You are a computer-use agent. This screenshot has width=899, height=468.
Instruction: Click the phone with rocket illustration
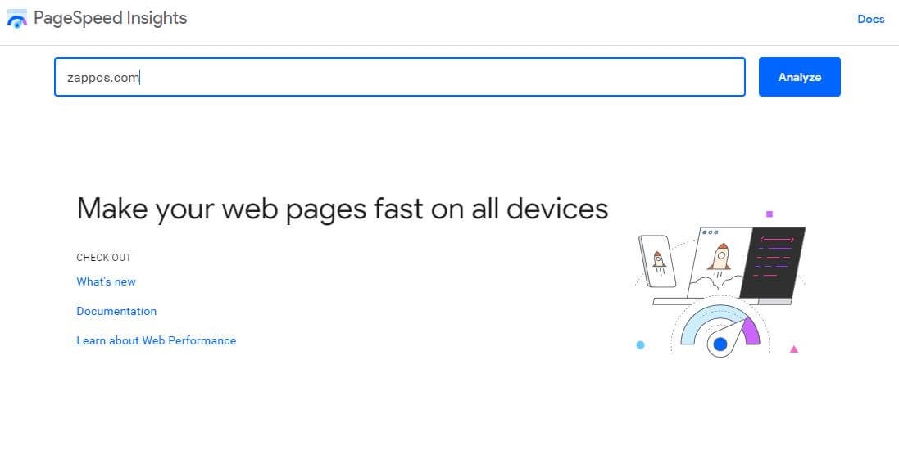click(657, 261)
